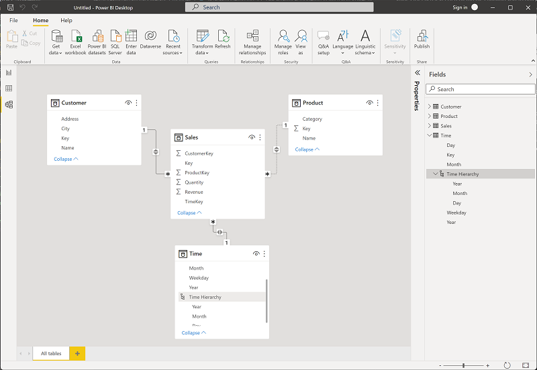
Task: Open Manage relationships dialog
Action: [252, 42]
